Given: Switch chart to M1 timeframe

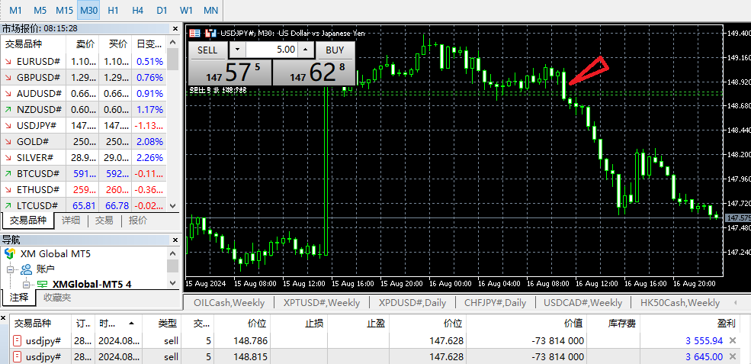Looking at the screenshot, I should [x=16, y=10].
